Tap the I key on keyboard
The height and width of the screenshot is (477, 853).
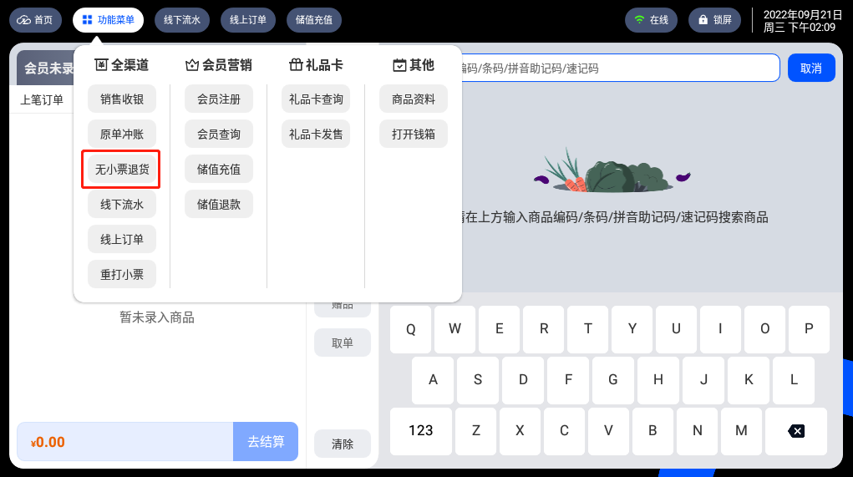tap(720, 329)
